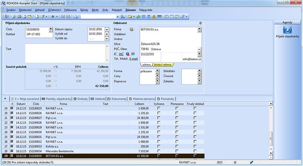The width and height of the screenshot is (303, 166).
Task: Click the first diskette save icon
Action: click(63, 17)
